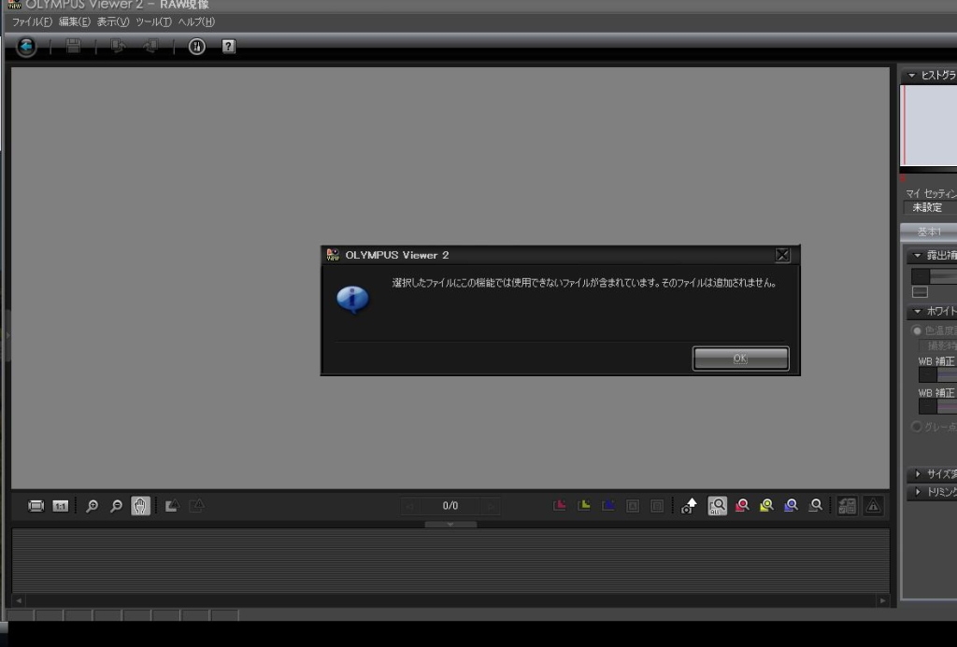Close the OLYMPUS Viewer 2 dialog with X
Image resolution: width=957 pixels, height=647 pixels.
tap(782, 255)
